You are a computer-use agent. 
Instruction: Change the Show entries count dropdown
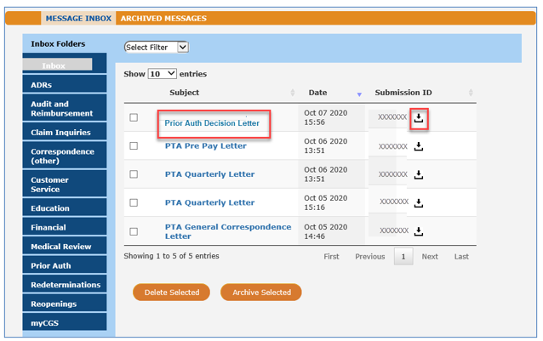[x=162, y=74]
